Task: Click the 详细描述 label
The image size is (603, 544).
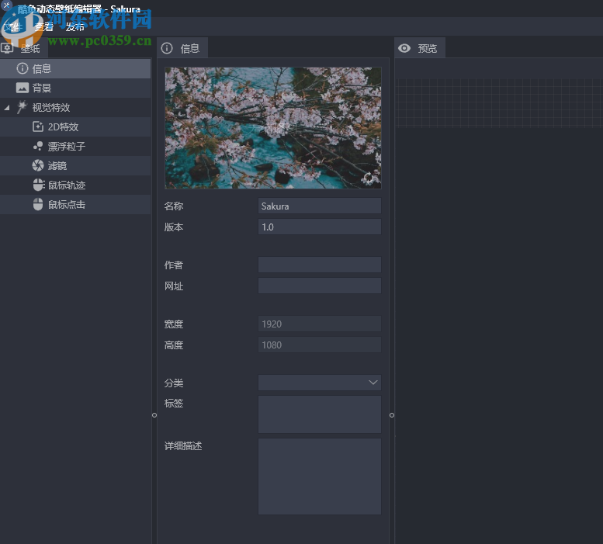Action: 183,446
